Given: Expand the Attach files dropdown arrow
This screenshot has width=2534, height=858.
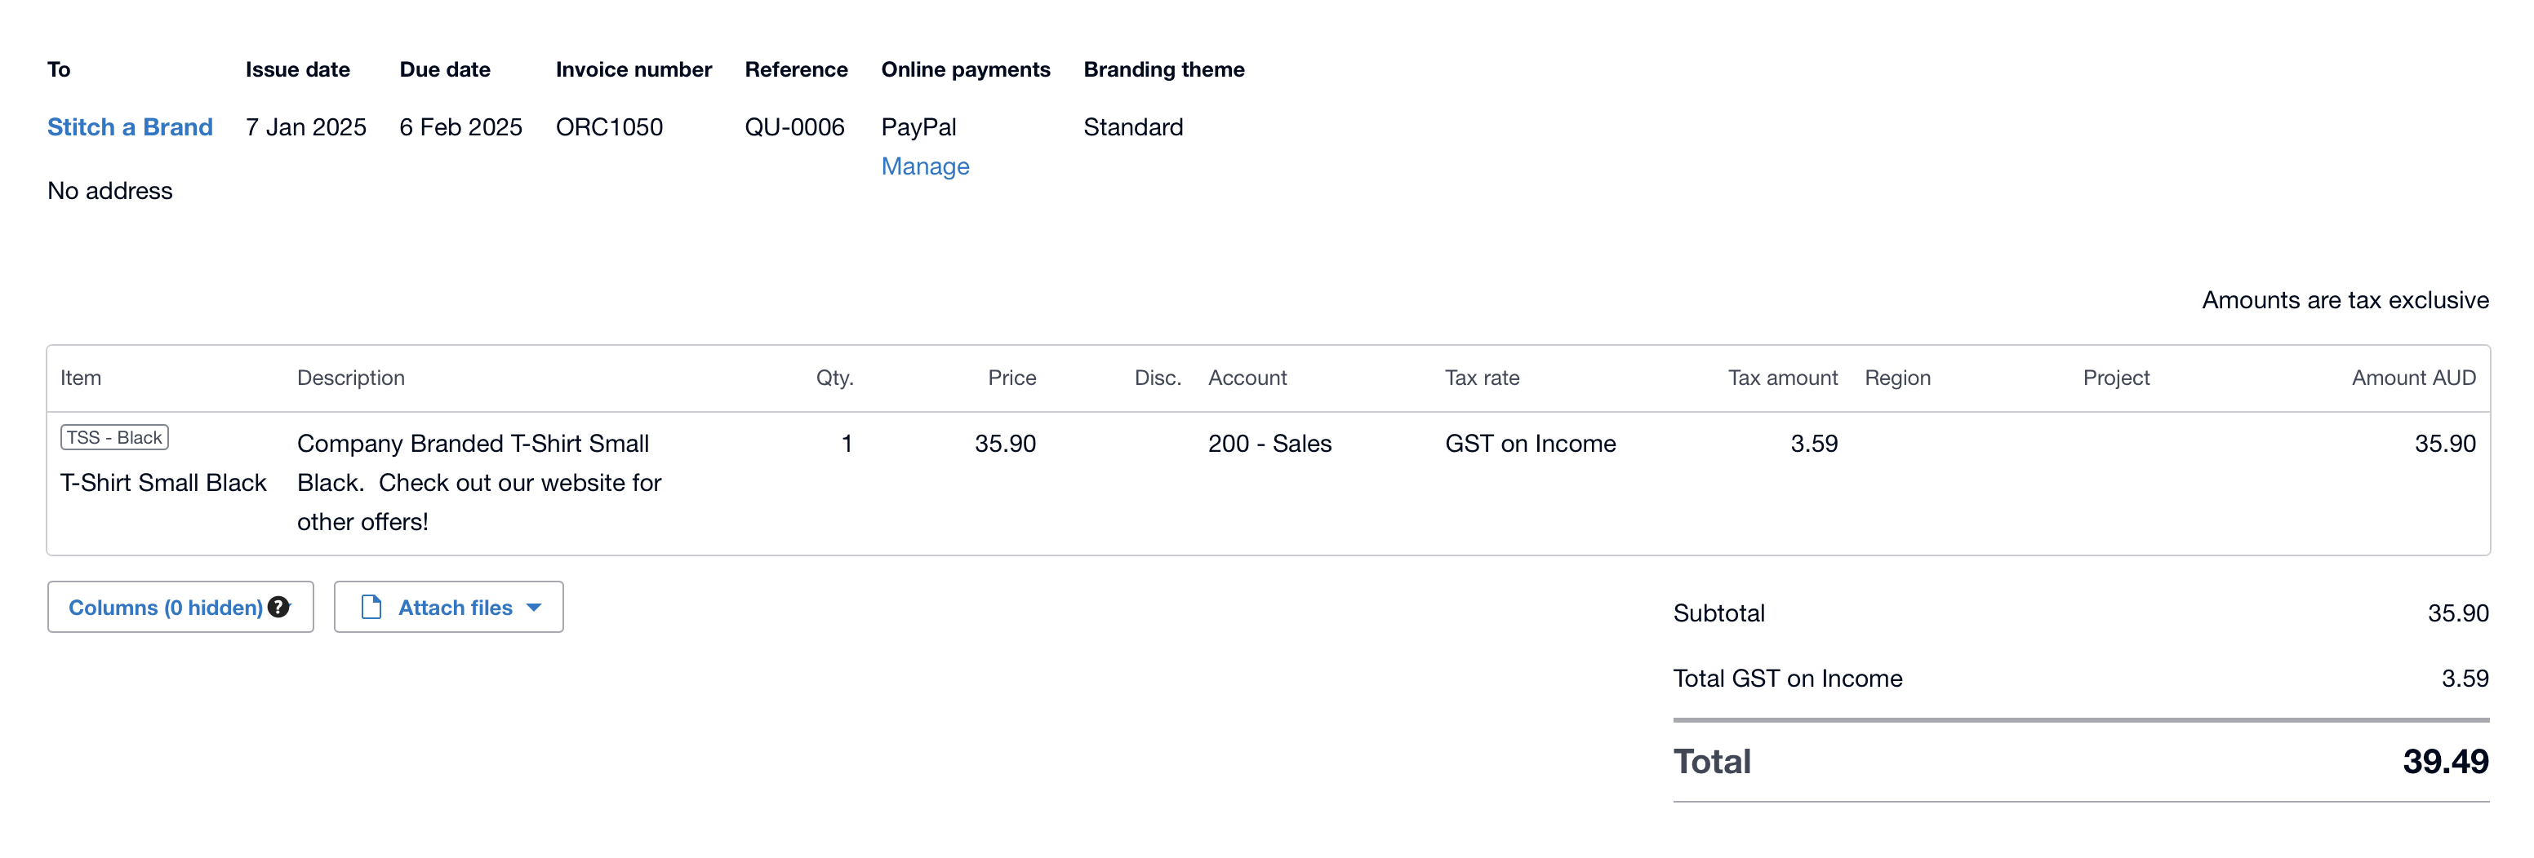Looking at the screenshot, I should click(534, 608).
